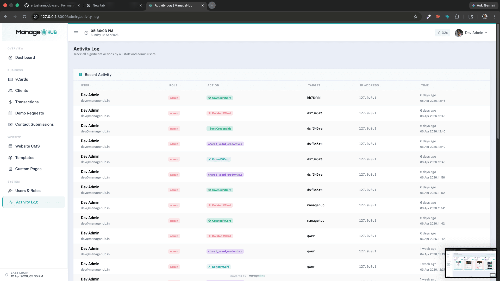Click the Custom Pages document icon
Image resolution: width=500 pixels, height=281 pixels.
tap(10, 169)
